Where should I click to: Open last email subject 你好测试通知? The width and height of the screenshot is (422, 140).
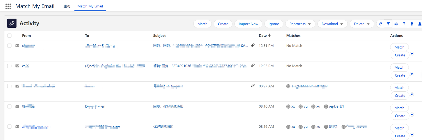click(x=163, y=127)
